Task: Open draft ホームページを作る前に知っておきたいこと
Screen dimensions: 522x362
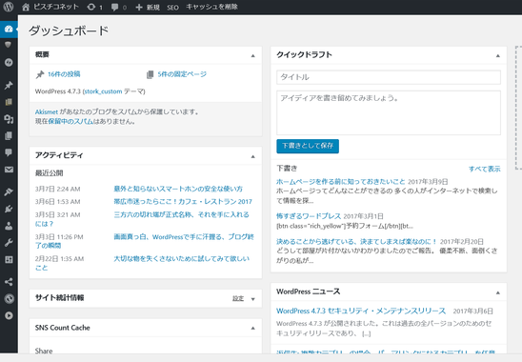Action: pos(341,182)
